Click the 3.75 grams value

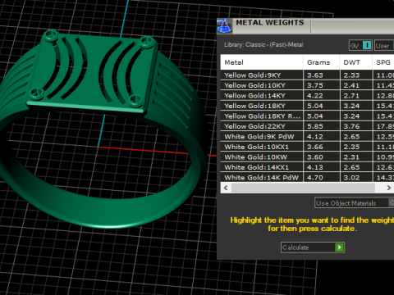coord(315,85)
